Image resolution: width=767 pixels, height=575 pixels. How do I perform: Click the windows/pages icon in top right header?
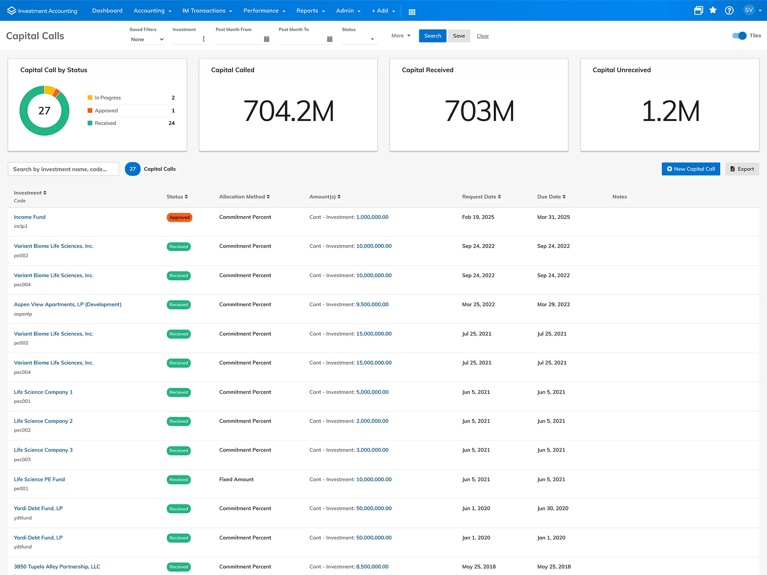(698, 10)
